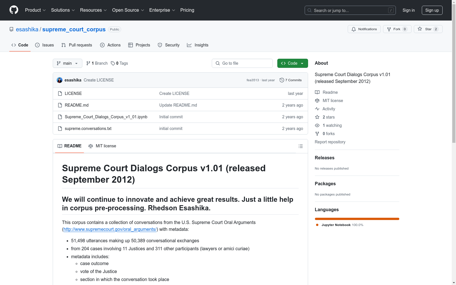Click the README.md file icon
Image resolution: width=456 pixels, height=285 pixels.
pos(60,105)
